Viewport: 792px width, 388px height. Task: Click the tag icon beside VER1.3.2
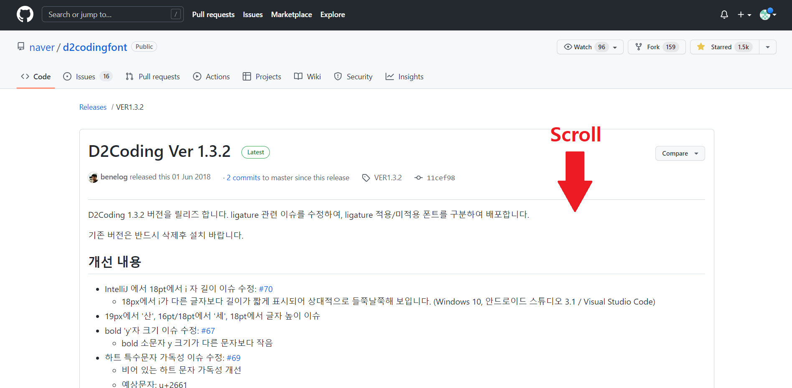pyautogui.click(x=366, y=178)
